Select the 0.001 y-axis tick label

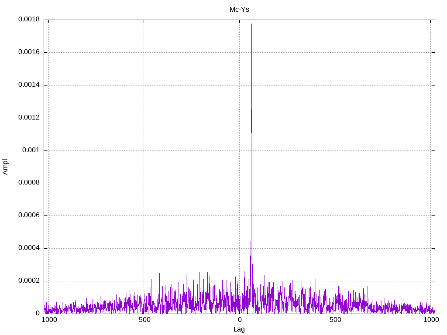coord(31,150)
